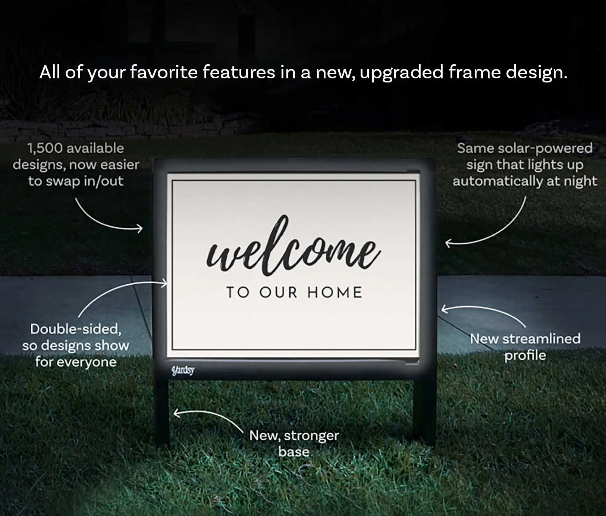Click the blank white area under "TO OUR HOME"
606x516 pixels.
pos(294,325)
